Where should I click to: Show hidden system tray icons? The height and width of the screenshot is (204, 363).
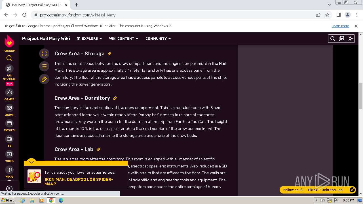click(x=316, y=200)
